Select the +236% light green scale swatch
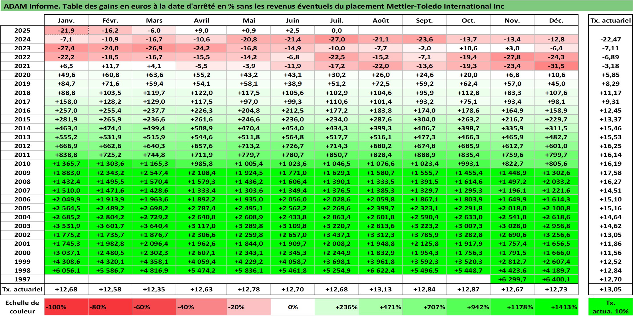The height and width of the screenshot is (316, 633). click(x=337, y=307)
